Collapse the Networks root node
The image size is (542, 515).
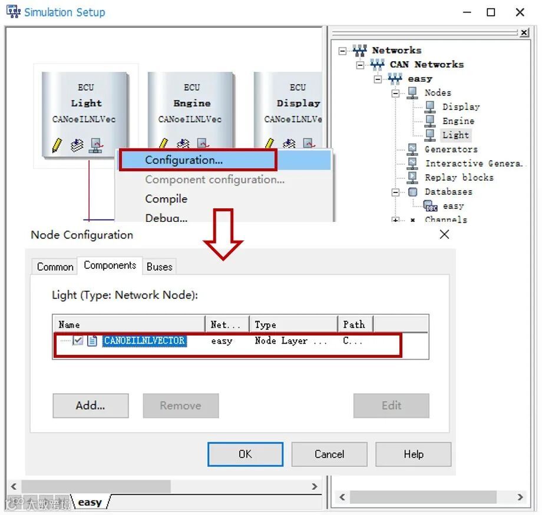click(342, 51)
